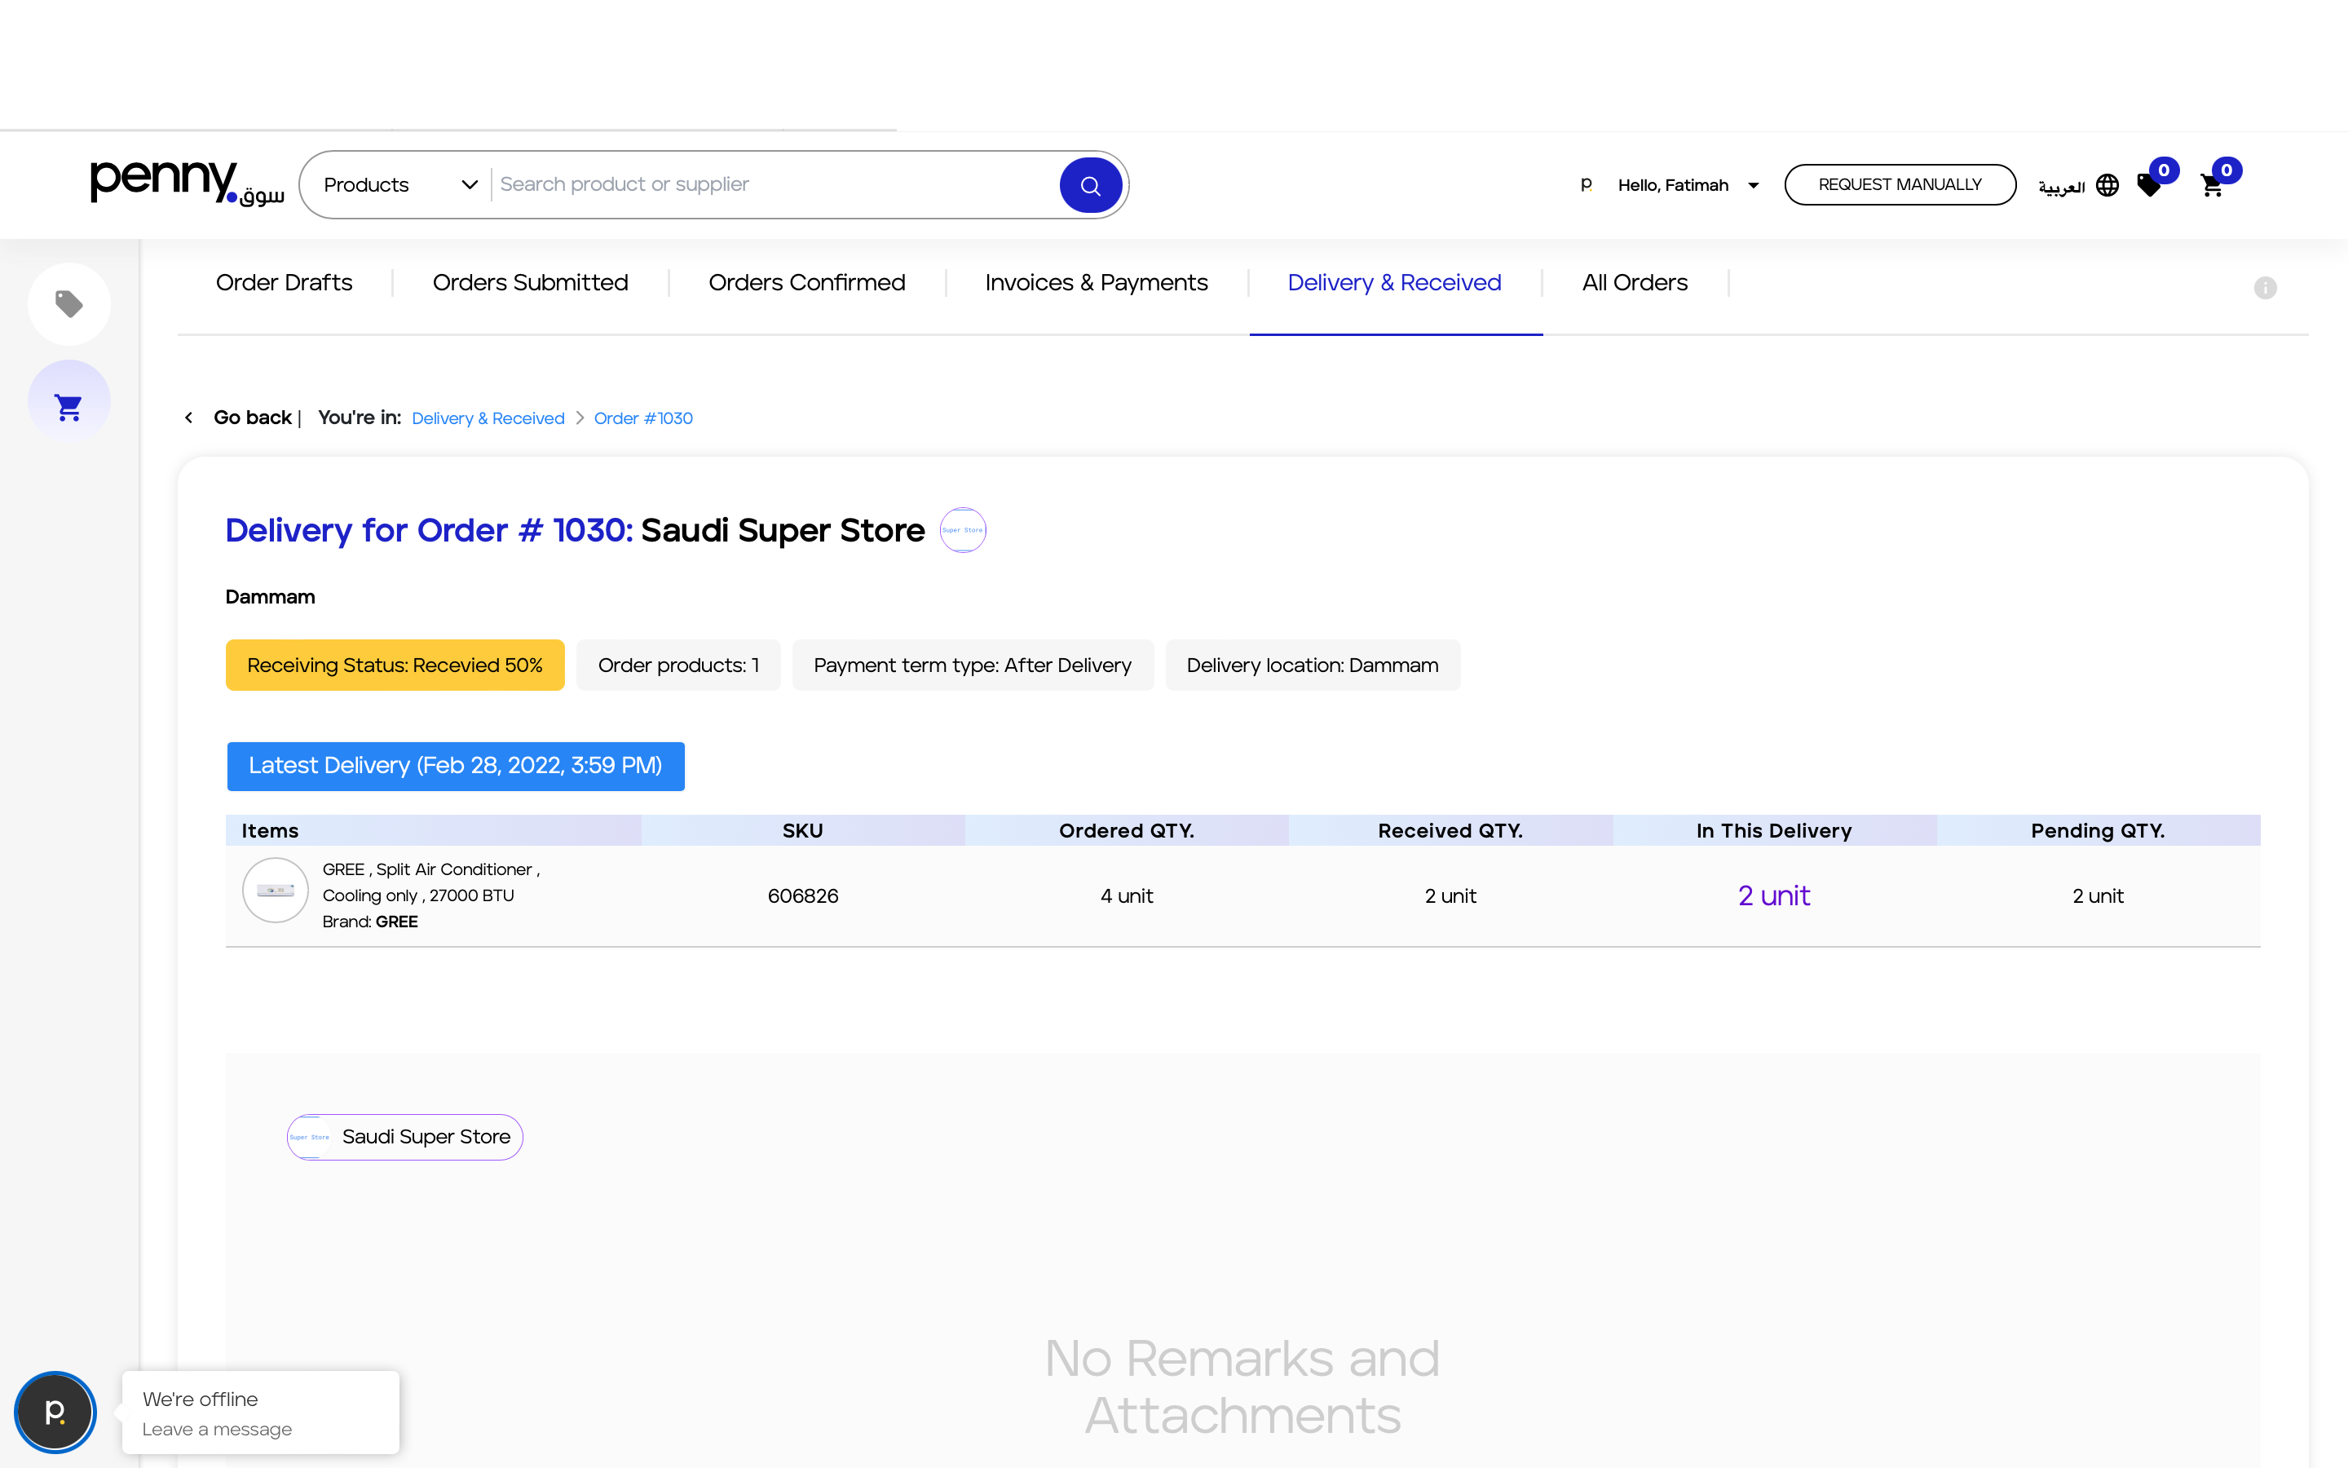
Task: Click the Ordered QTY. column header
Action: (1127, 830)
